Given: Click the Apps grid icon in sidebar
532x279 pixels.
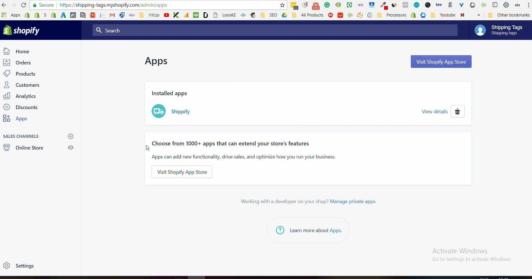Looking at the screenshot, I should pyautogui.click(x=7, y=118).
